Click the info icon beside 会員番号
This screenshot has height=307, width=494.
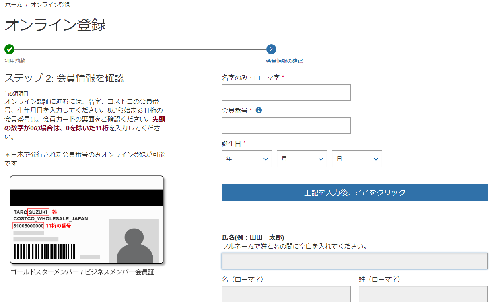(259, 110)
